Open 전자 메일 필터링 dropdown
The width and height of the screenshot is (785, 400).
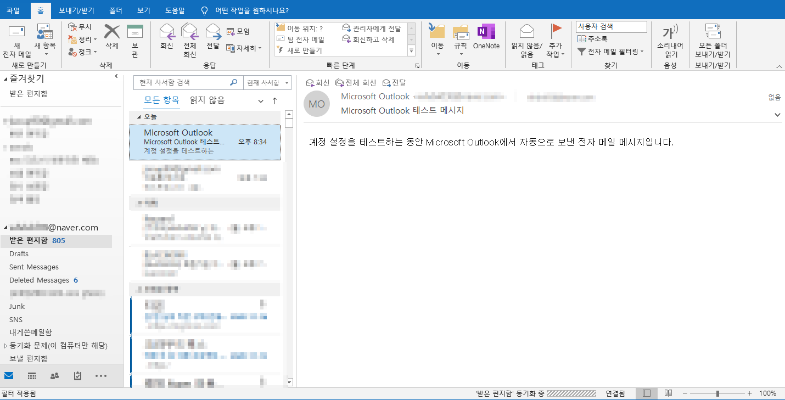pos(610,51)
